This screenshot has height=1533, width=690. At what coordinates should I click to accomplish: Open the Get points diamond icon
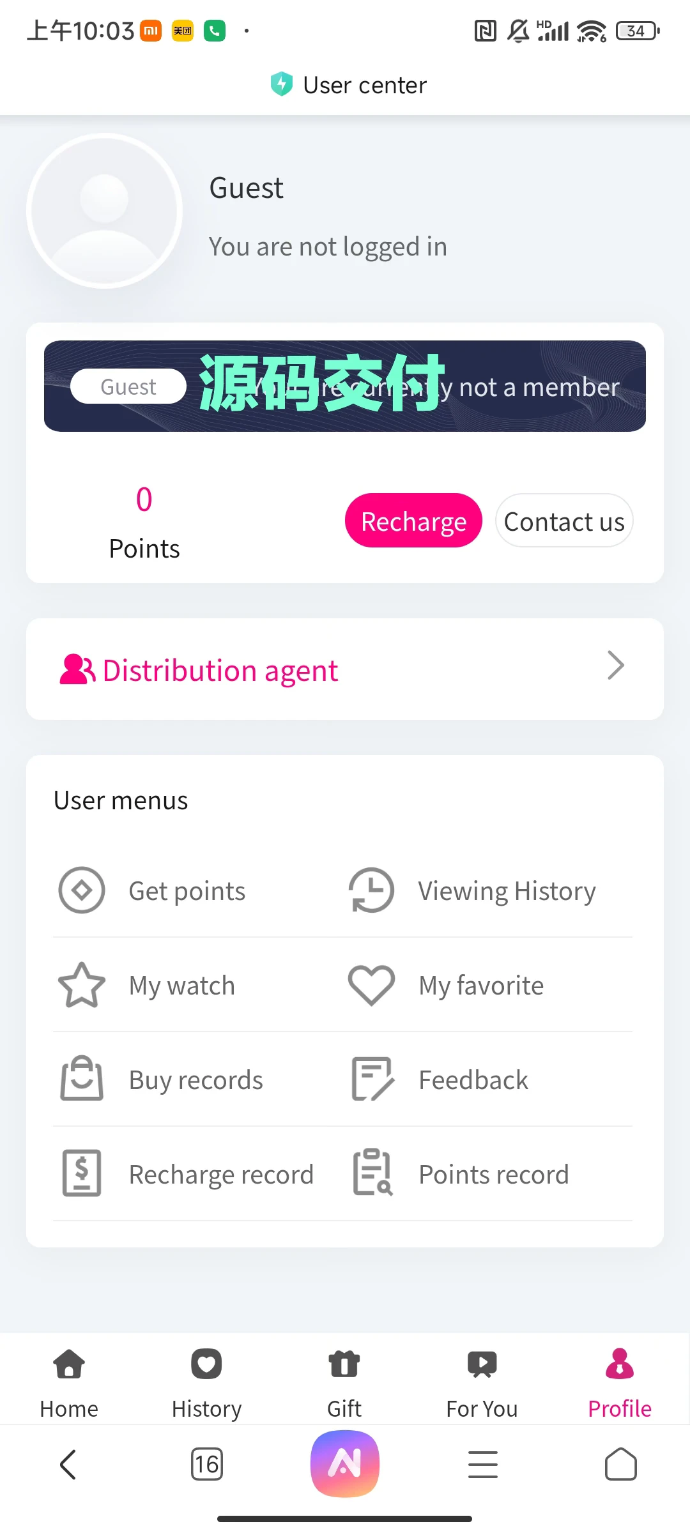click(x=82, y=890)
